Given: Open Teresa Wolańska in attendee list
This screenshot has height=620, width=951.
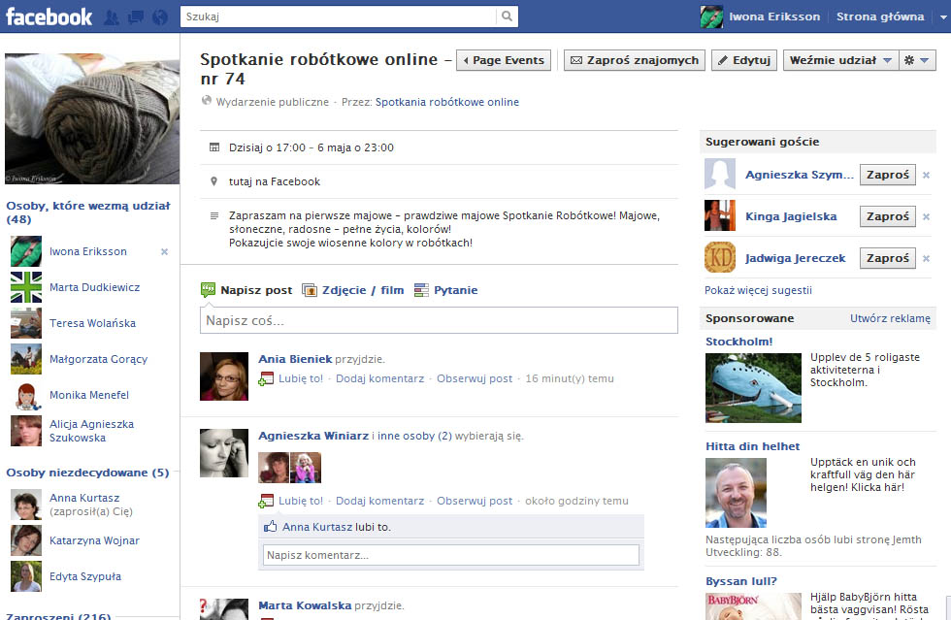Looking at the screenshot, I should (x=93, y=323).
